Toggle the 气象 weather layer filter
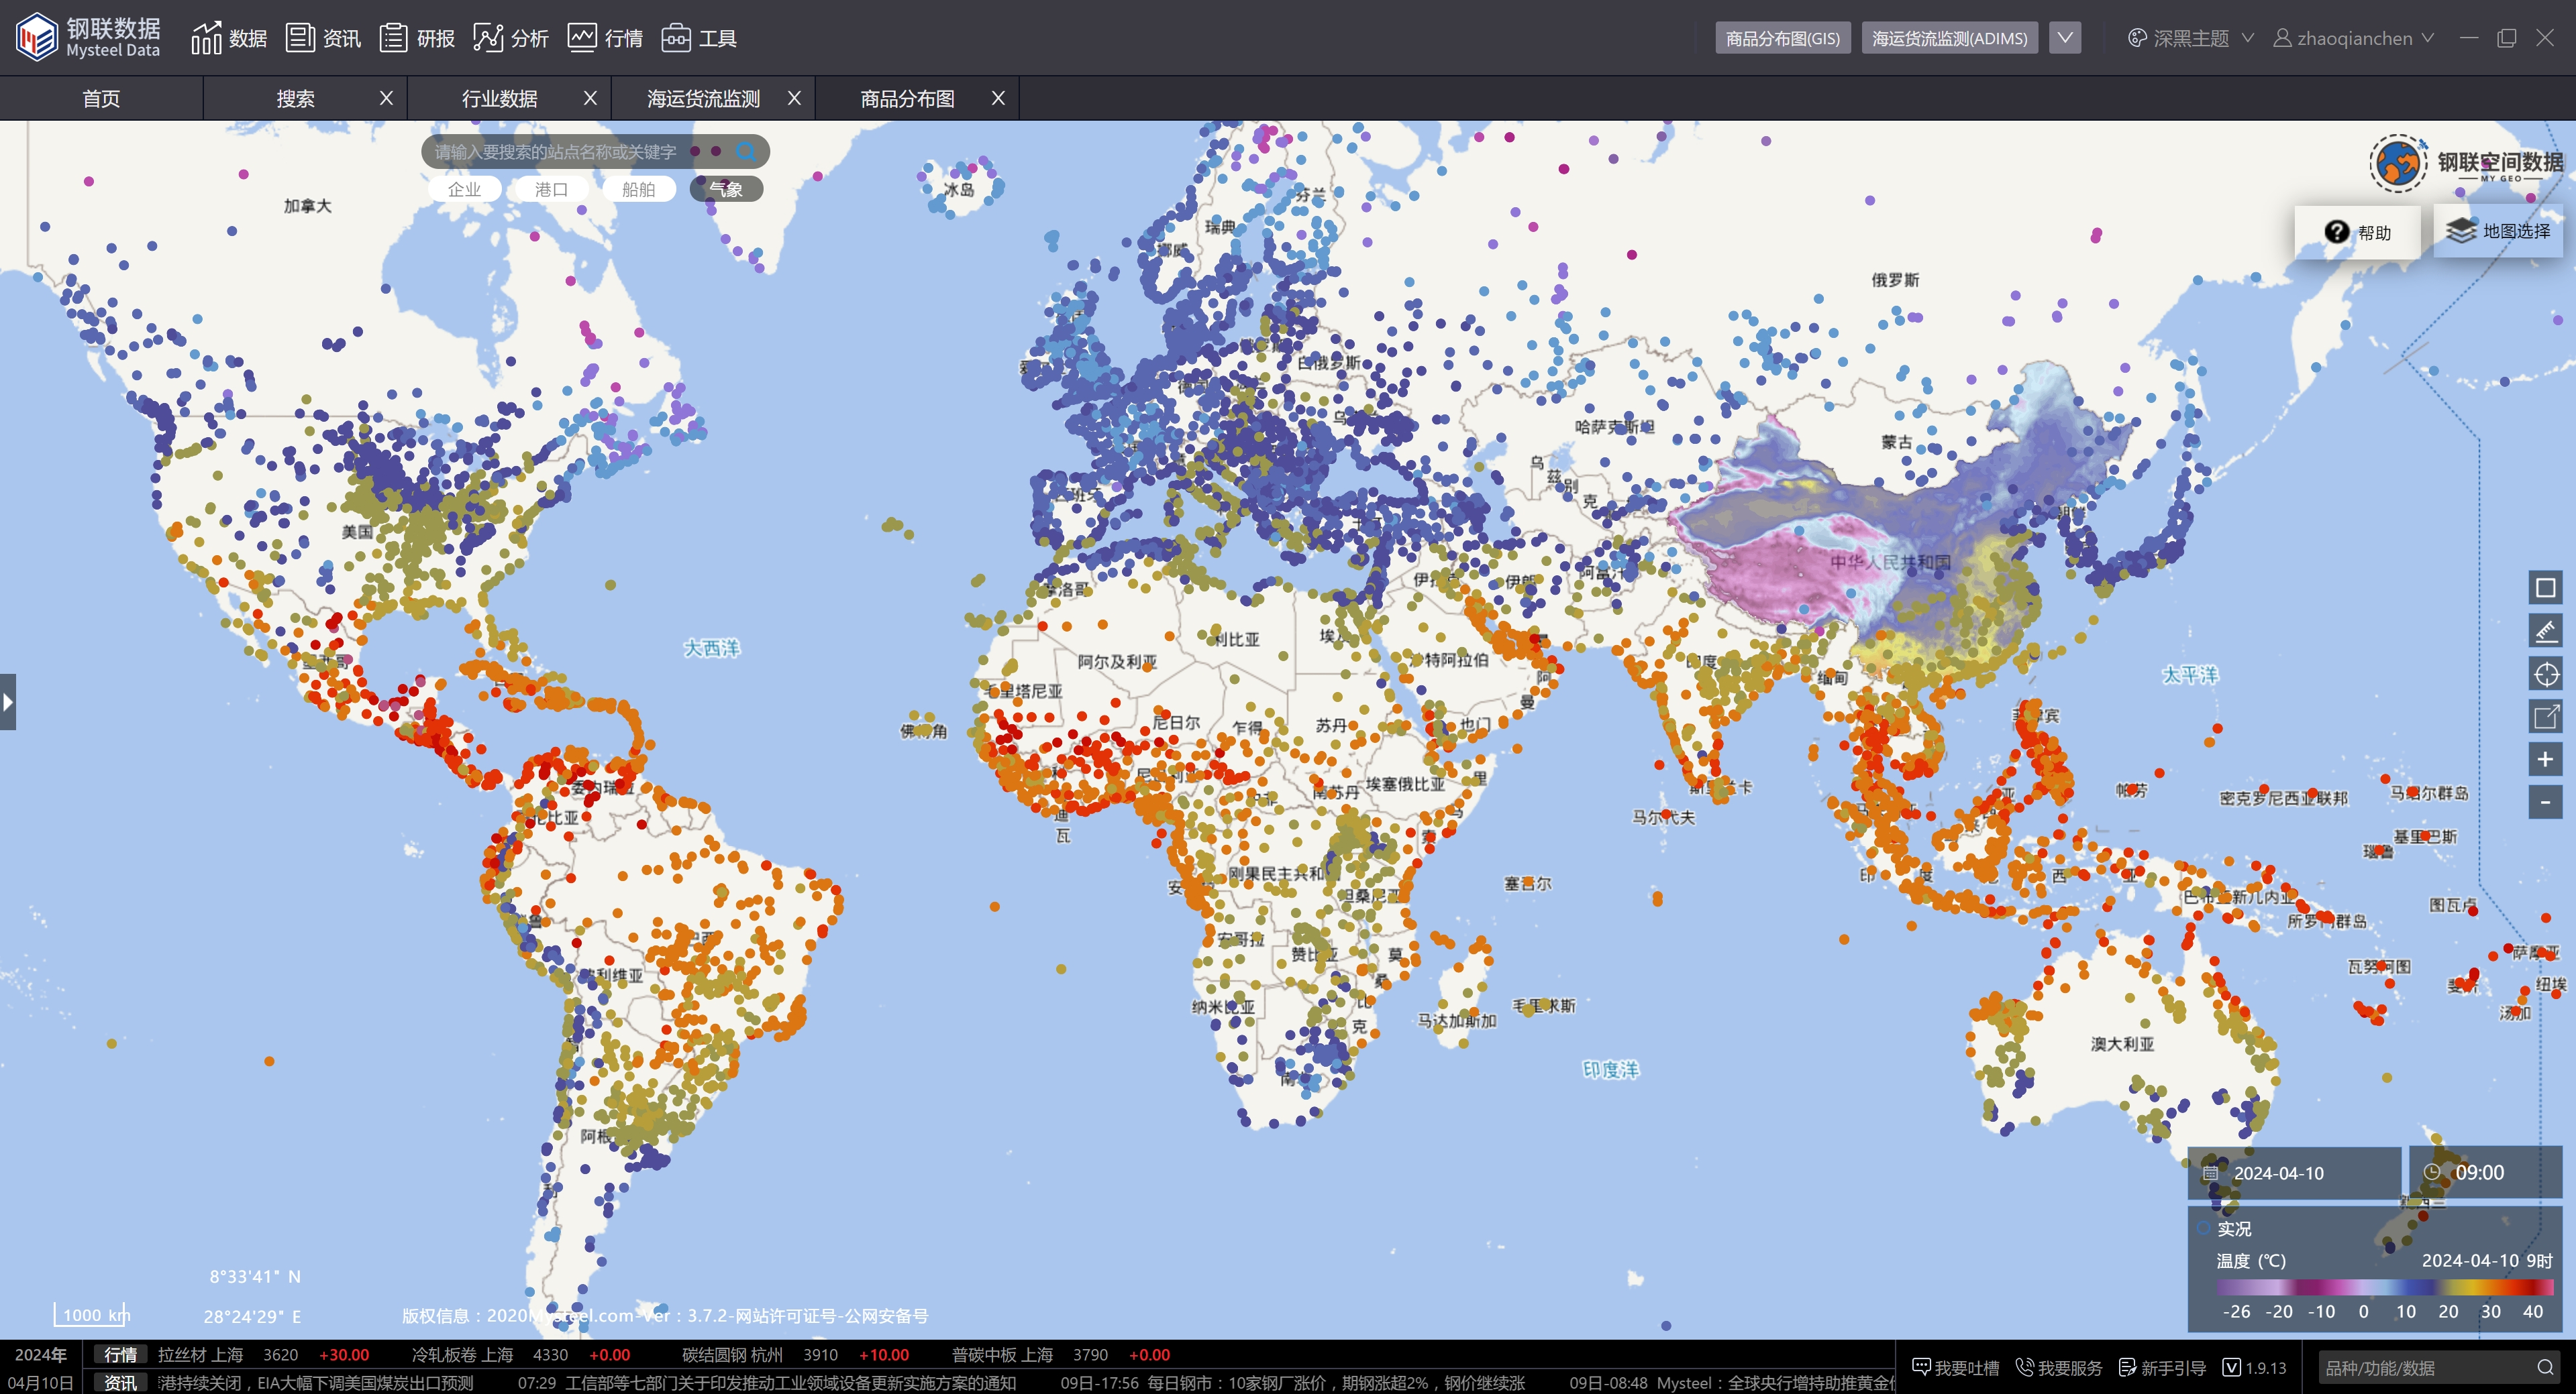Viewport: 2576px width, 1394px height. click(726, 189)
